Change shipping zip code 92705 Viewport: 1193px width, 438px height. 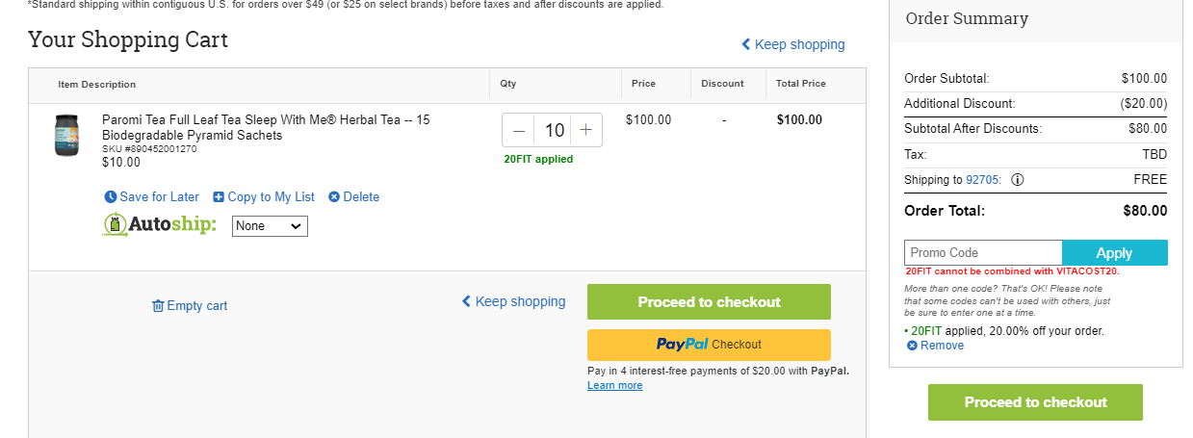click(x=983, y=180)
